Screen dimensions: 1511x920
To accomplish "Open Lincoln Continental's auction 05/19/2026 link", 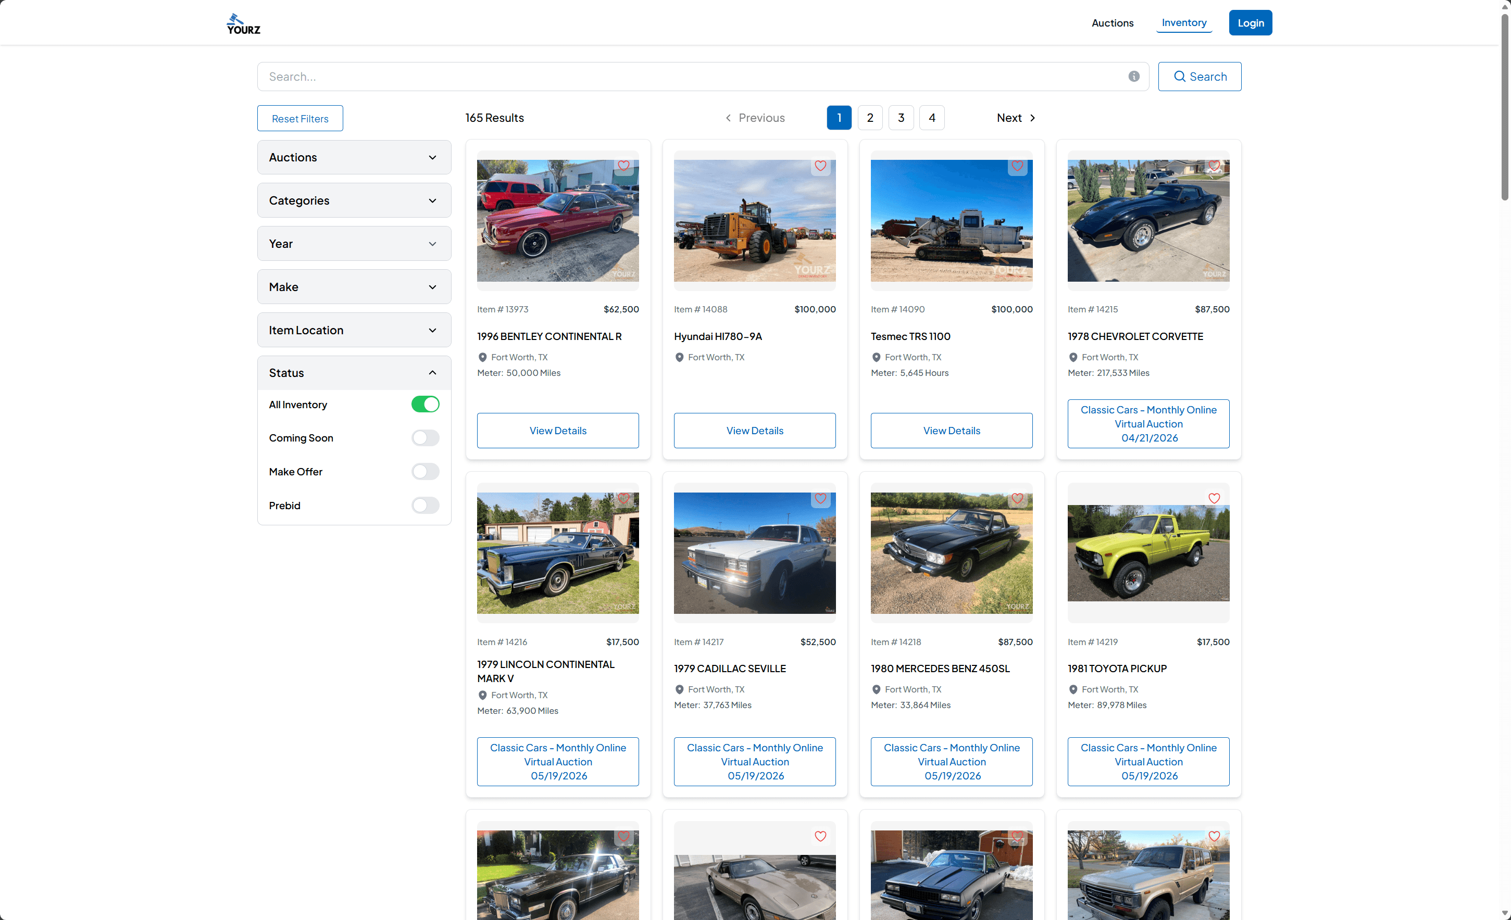I will click(557, 761).
